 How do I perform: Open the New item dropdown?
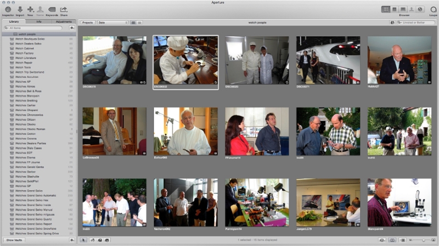(x=30, y=9)
